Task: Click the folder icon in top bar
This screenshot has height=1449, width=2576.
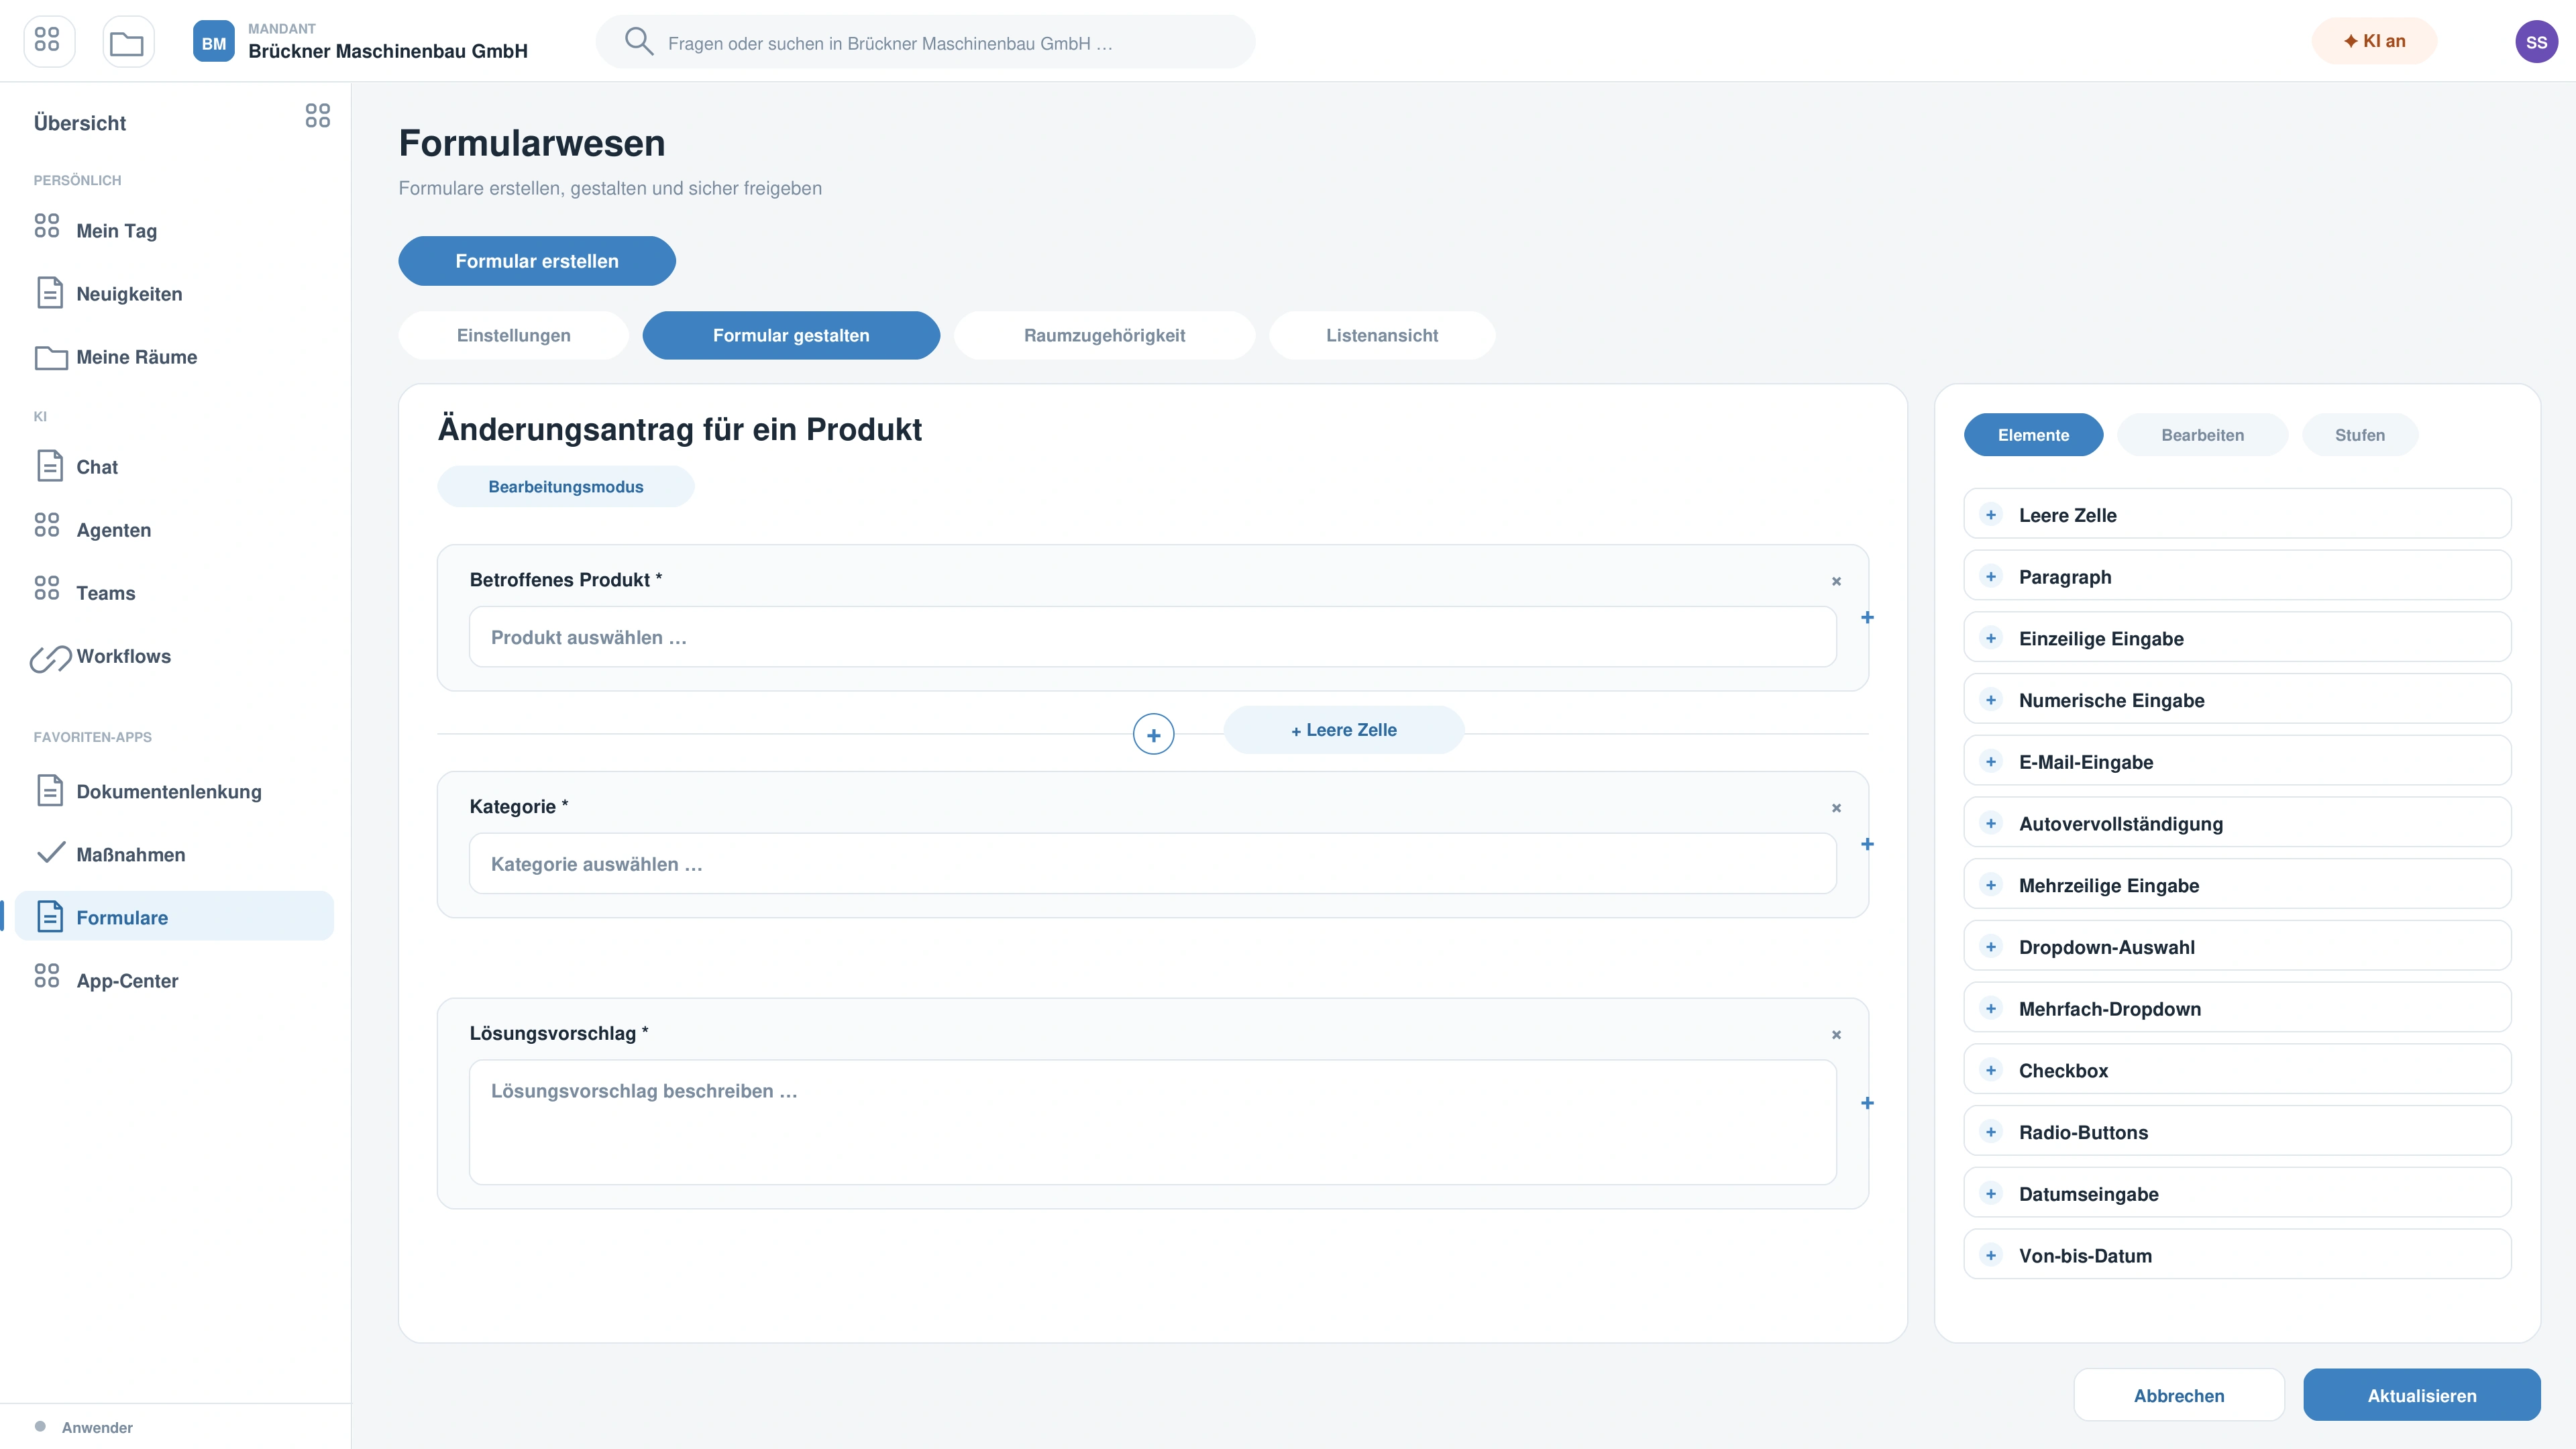Action: tap(127, 41)
